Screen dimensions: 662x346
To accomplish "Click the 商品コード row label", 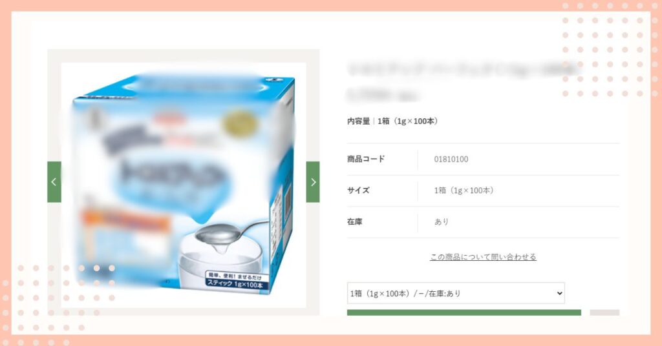I will pyautogui.click(x=366, y=159).
